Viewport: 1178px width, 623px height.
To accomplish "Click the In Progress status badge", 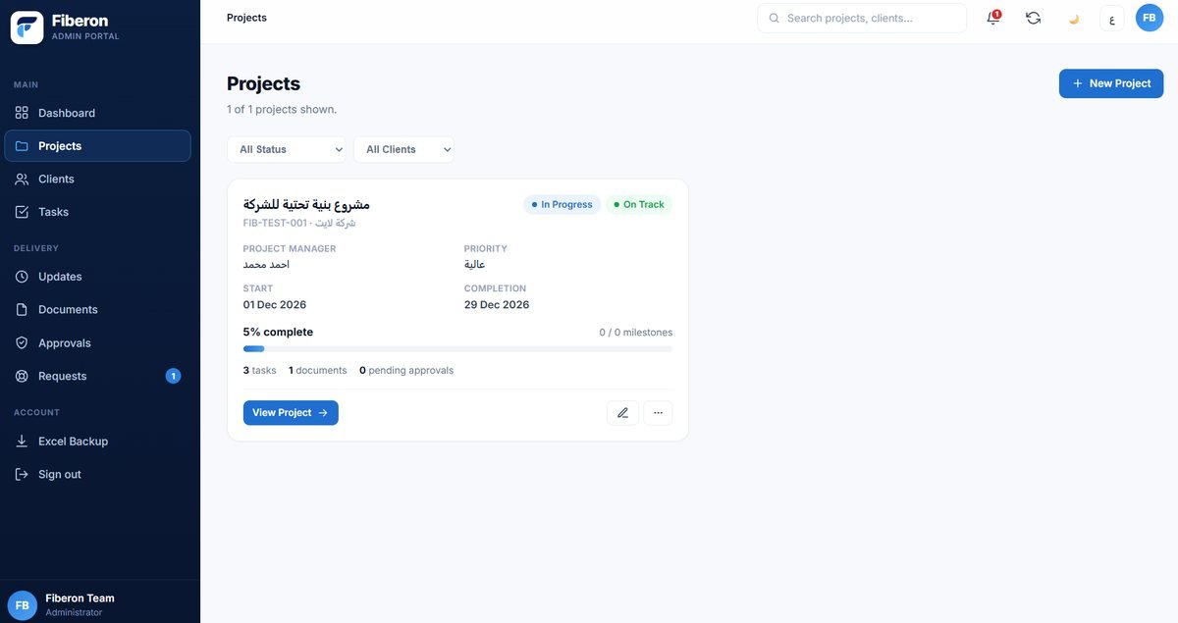I will click(x=562, y=204).
